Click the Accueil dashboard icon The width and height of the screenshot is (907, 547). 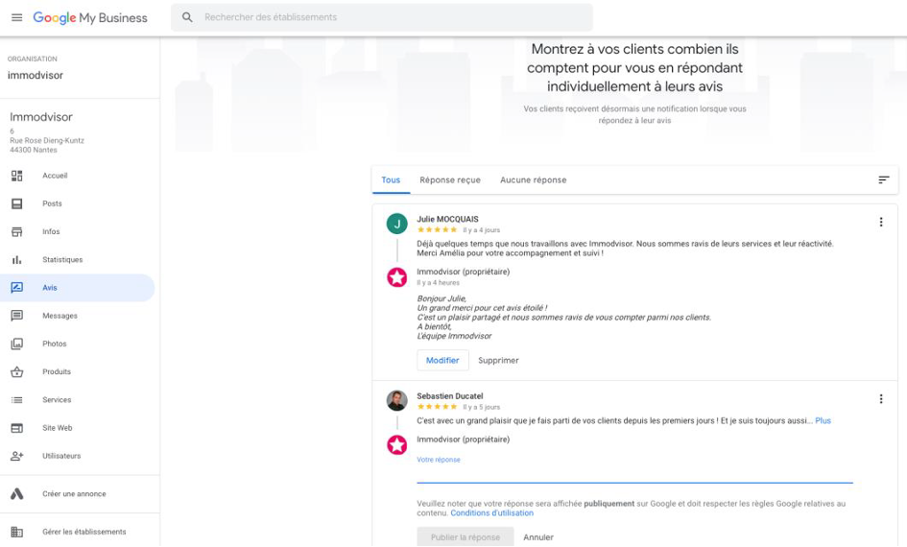16,176
